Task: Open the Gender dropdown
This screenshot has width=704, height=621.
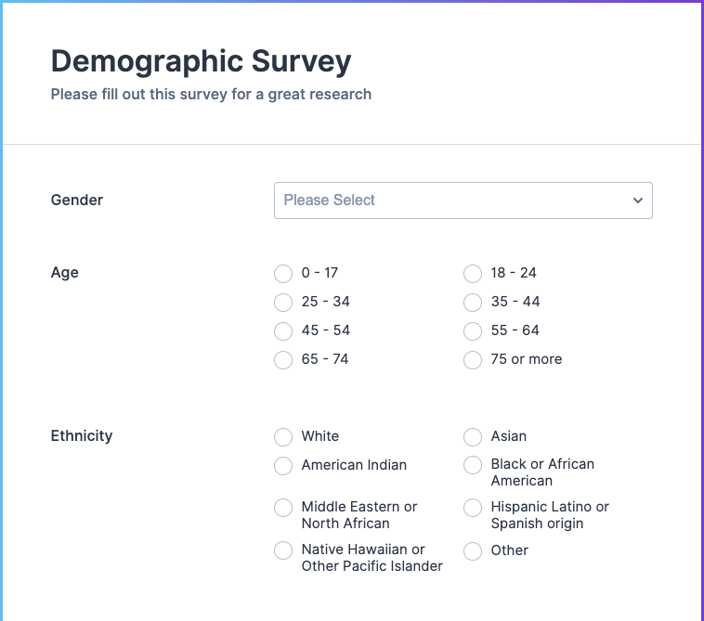Action: pos(463,201)
